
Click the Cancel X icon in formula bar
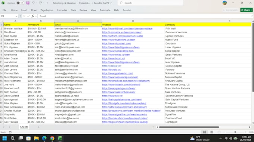pyautogui.click(x=24, y=16)
